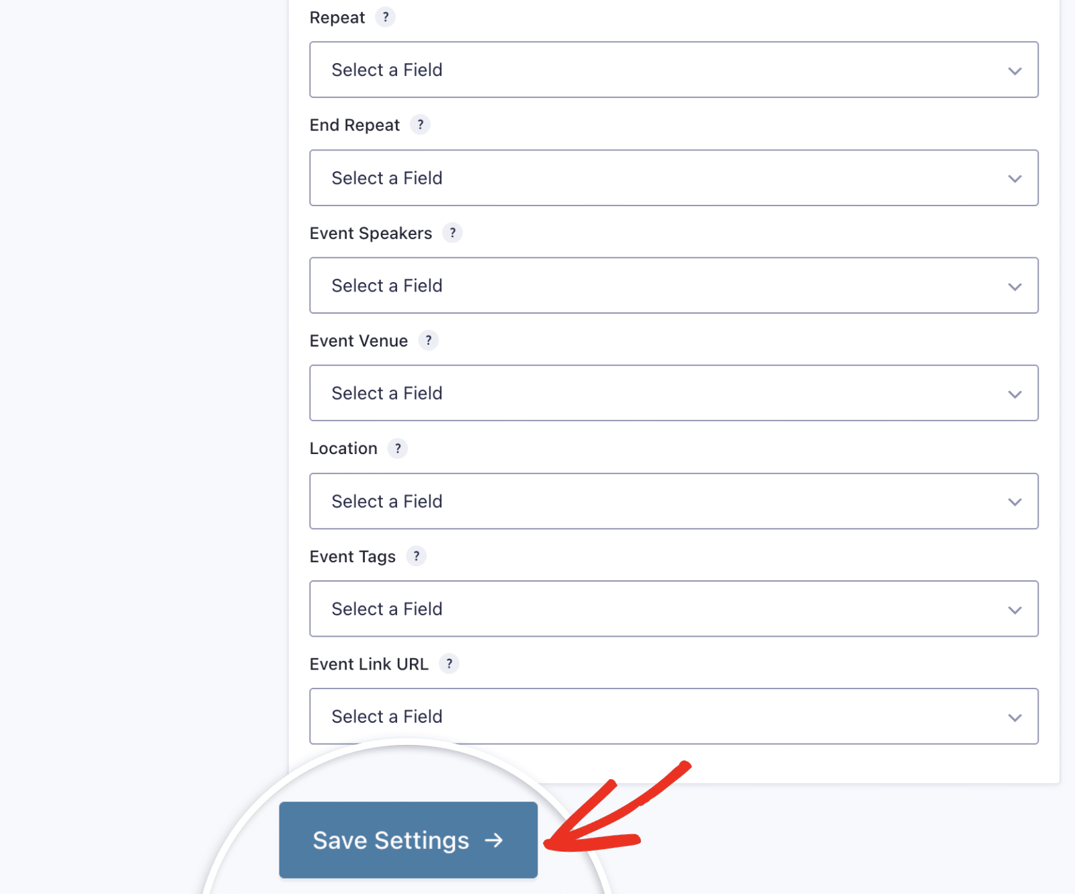
Task: Open the Location question mark tooltip
Action: pos(398,449)
